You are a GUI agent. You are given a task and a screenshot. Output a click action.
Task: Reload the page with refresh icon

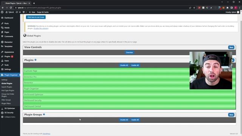point(11,8)
